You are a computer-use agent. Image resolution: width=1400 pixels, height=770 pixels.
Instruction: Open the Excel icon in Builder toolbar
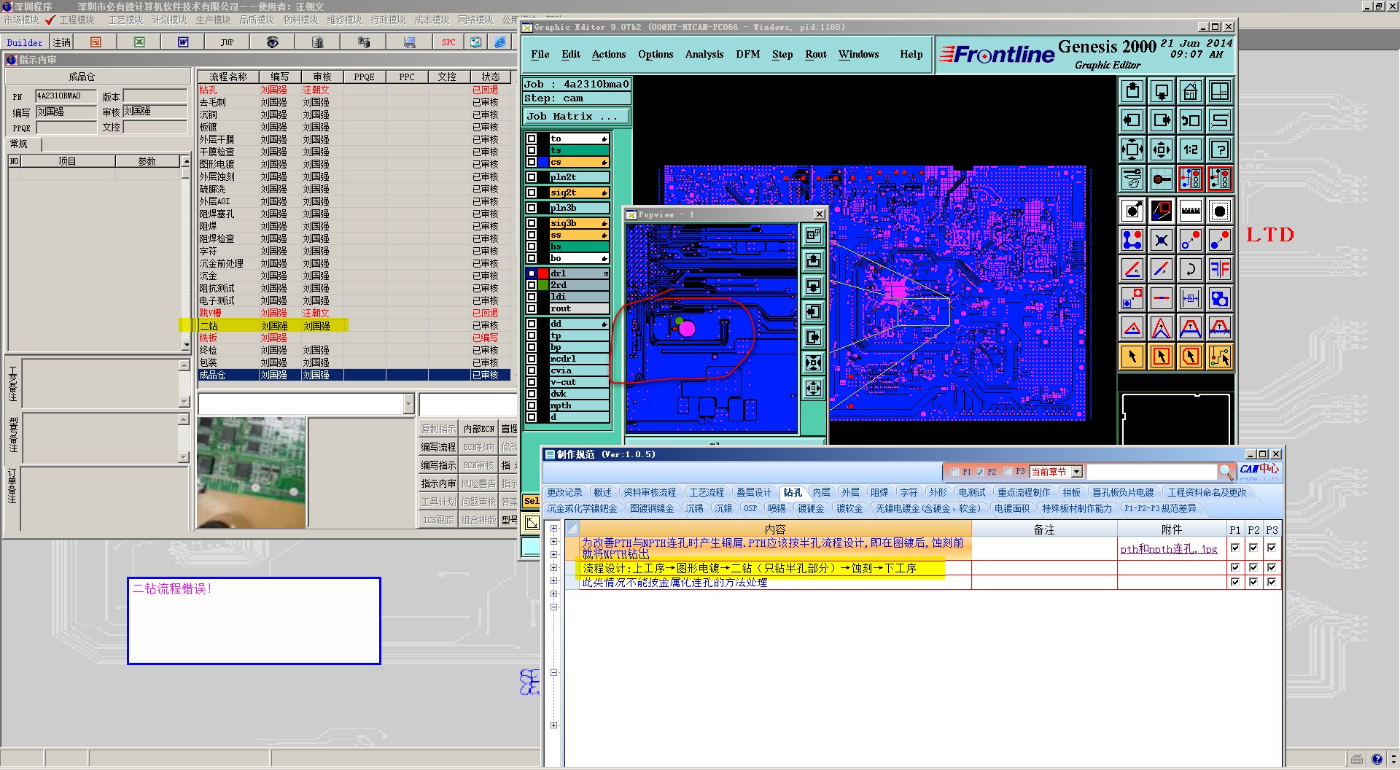pyautogui.click(x=139, y=42)
